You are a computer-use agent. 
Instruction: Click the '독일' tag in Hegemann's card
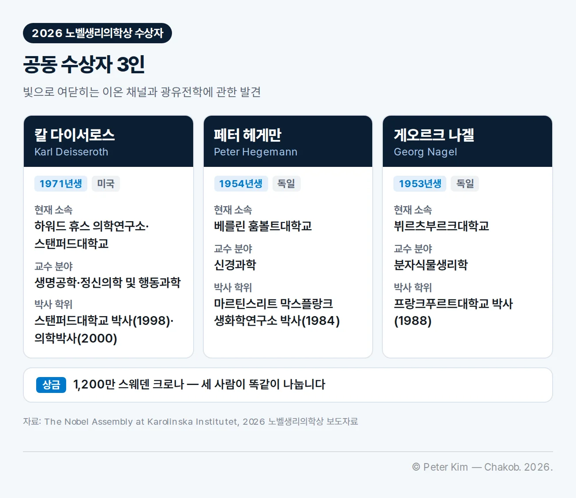click(286, 184)
